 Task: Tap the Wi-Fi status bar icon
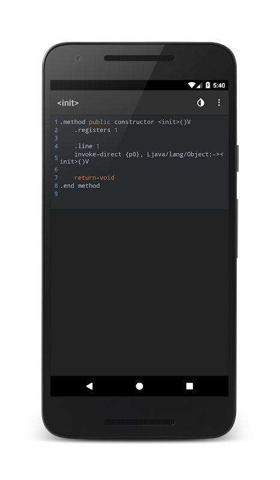pos(192,85)
